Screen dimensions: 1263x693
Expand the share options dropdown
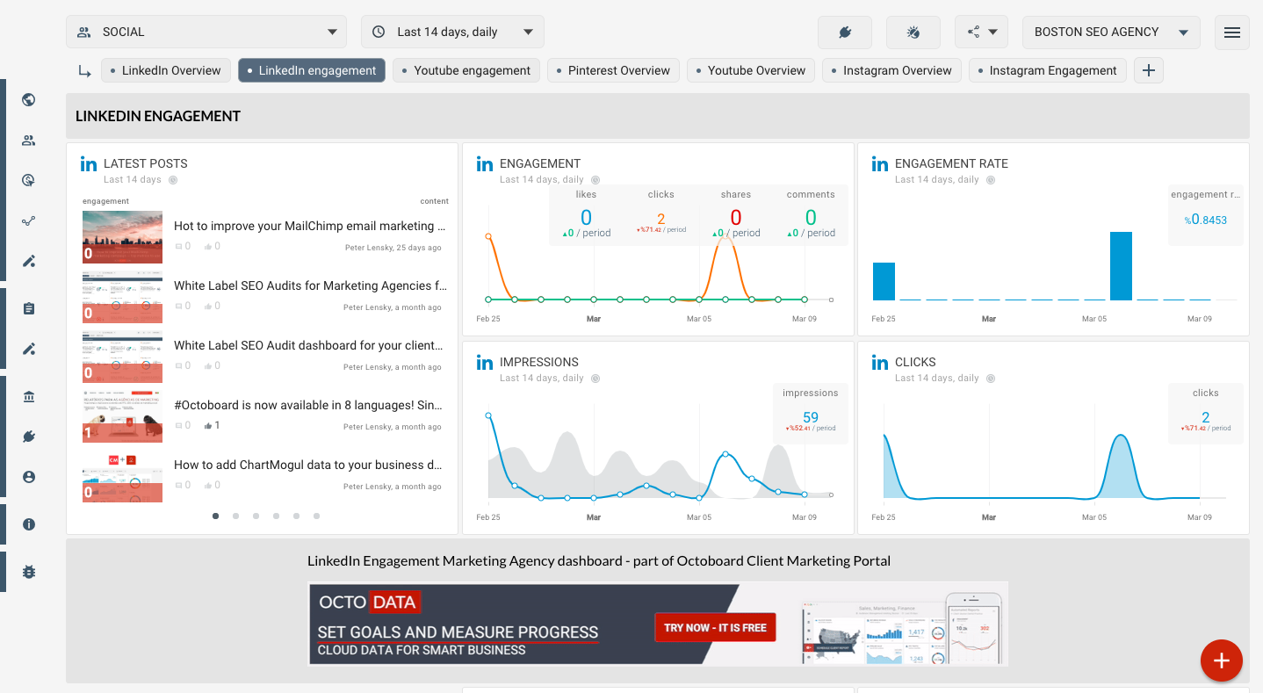pos(981,32)
